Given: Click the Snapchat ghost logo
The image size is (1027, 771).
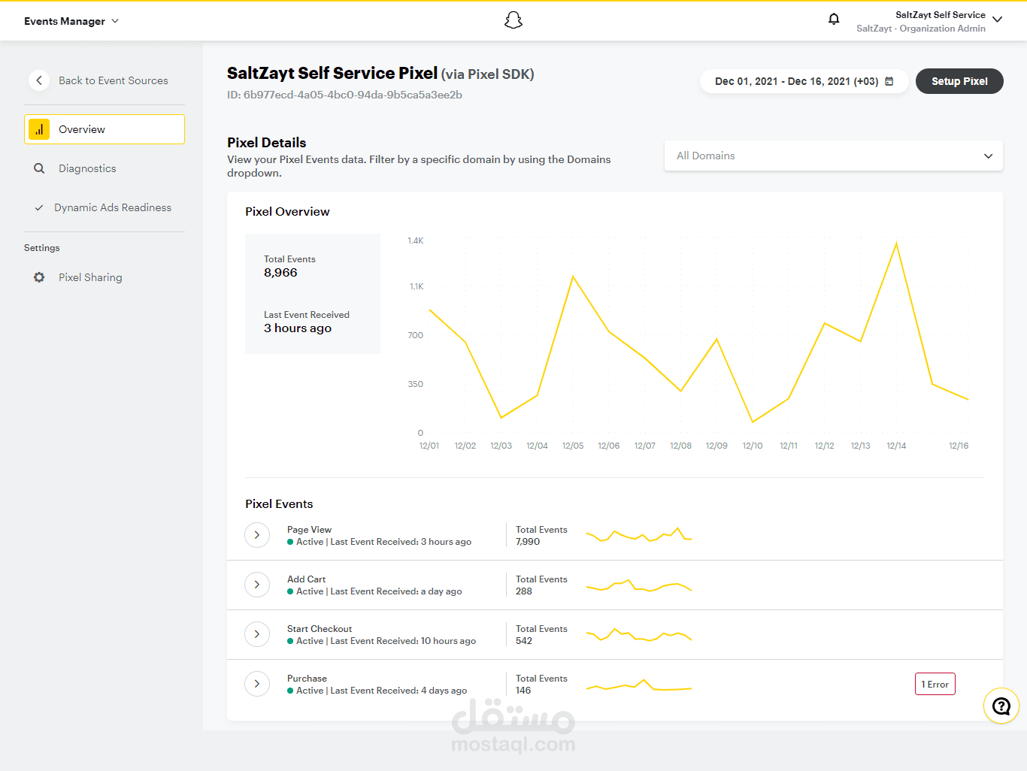Looking at the screenshot, I should [x=513, y=20].
